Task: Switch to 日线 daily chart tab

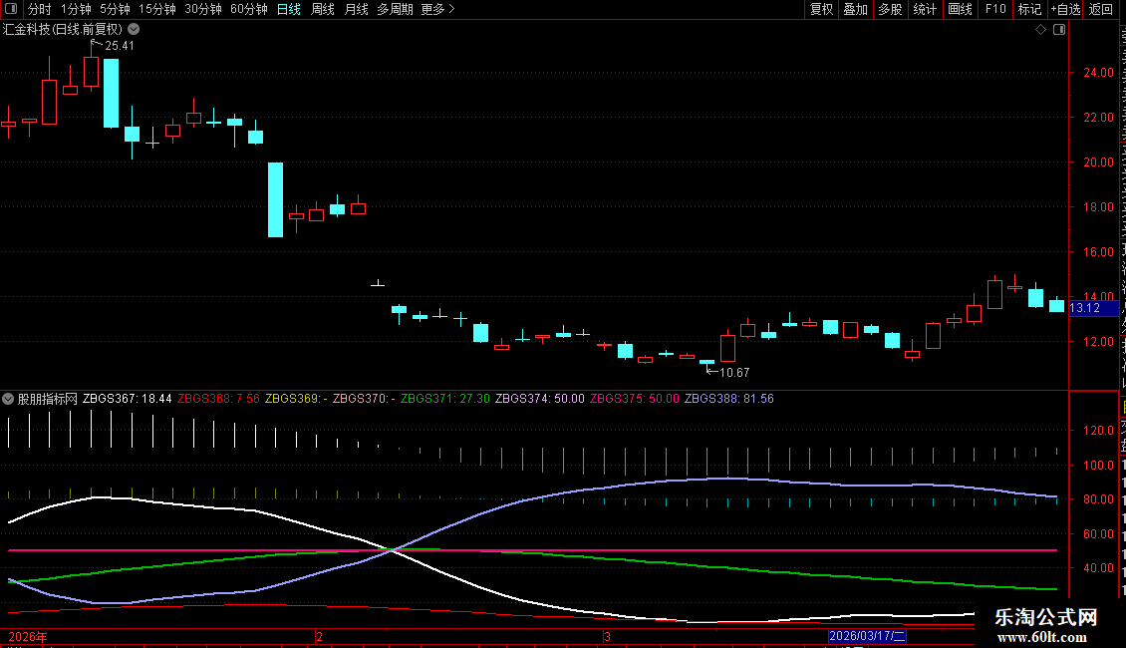Action: [289, 9]
